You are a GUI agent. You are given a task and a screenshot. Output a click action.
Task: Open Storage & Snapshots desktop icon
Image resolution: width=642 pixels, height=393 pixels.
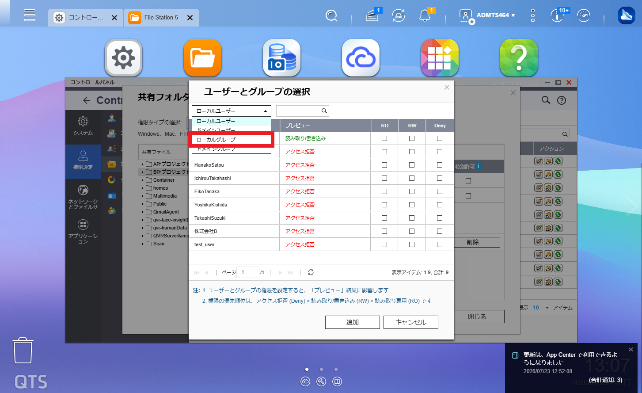(x=281, y=58)
